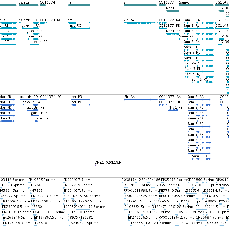Image resolution: width=229 pixels, height=227 pixels.
Task: Select the net gene bar
Action: 79,5
